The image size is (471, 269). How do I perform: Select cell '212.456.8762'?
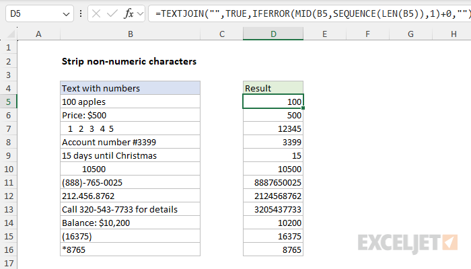point(130,196)
